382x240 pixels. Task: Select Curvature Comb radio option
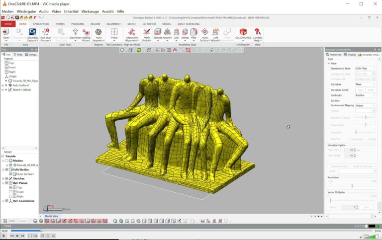[329, 90]
